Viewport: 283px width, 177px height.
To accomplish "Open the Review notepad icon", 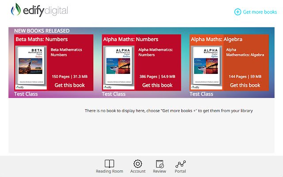I will coord(160,164).
